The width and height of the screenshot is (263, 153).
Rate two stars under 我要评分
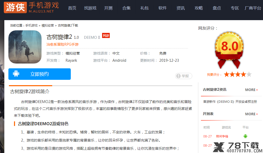(232, 74)
